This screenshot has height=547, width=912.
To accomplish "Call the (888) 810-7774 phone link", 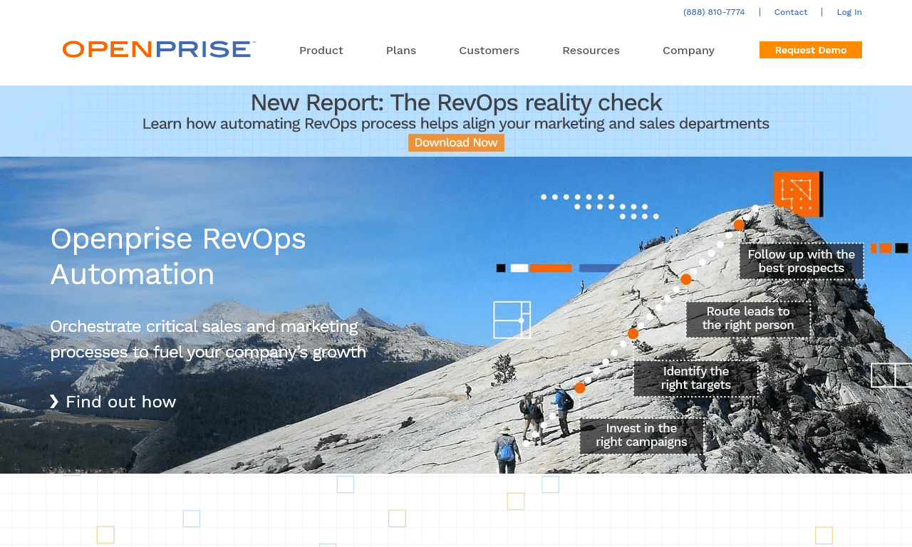I will 714,12.
